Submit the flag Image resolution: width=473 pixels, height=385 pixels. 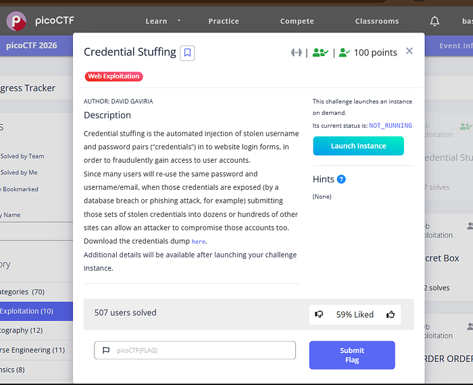352,355
